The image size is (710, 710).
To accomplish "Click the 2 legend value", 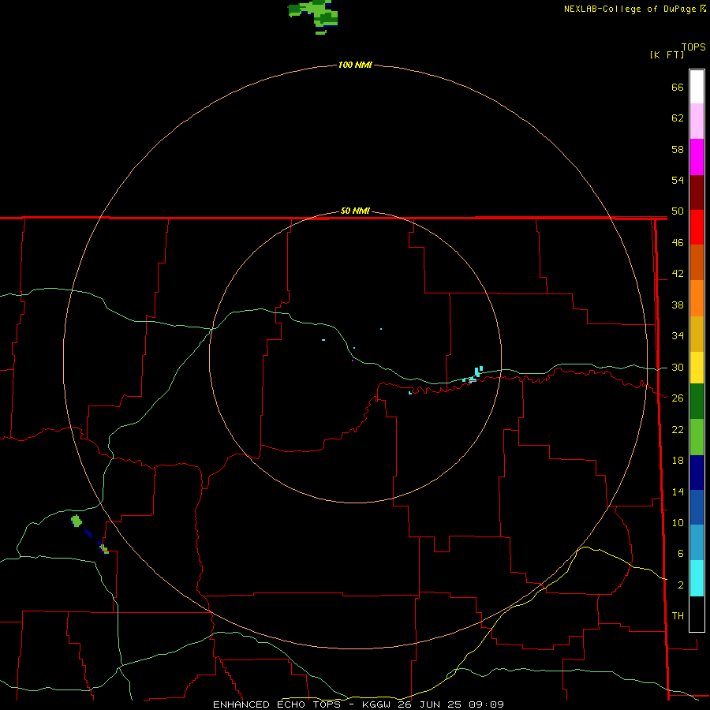I will 680,585.
